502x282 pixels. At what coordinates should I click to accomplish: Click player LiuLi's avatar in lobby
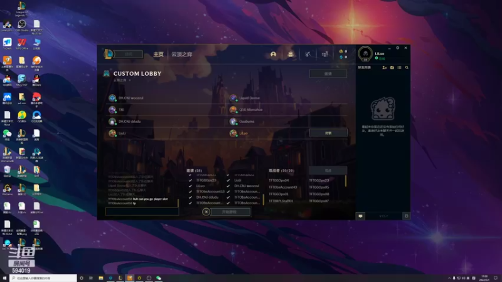(112, 133)
